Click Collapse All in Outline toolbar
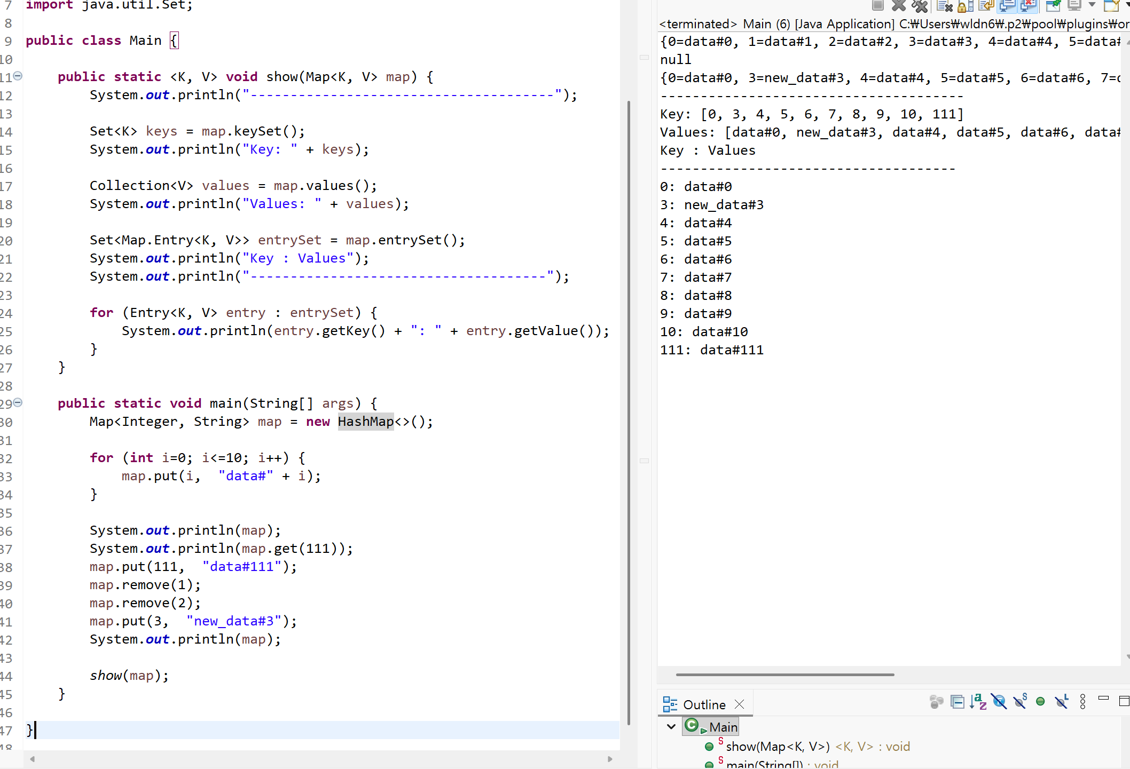The image size is (1130, 769). point(957,702)
